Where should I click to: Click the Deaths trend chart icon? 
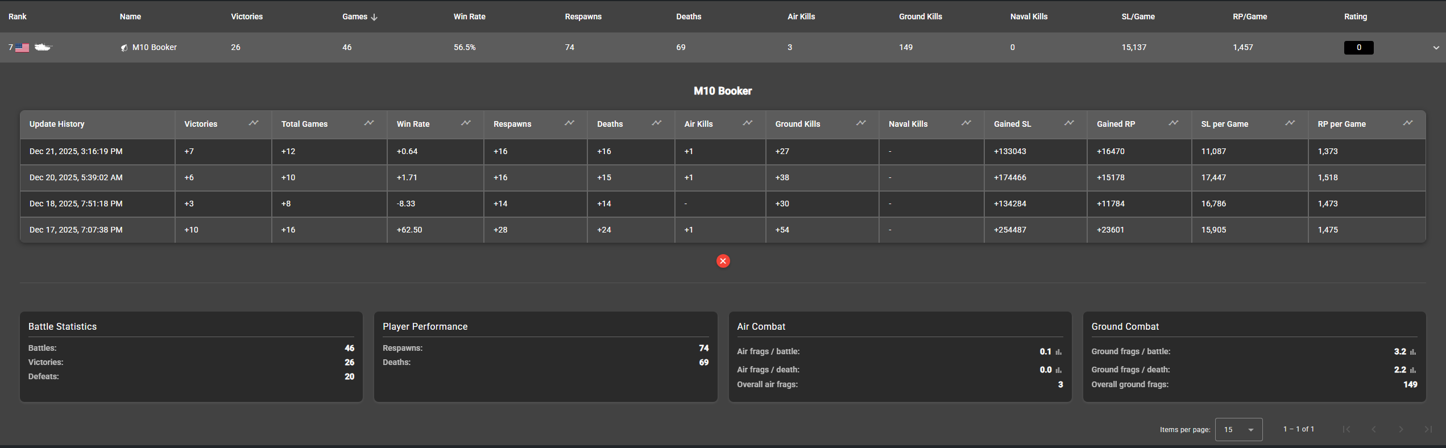click(x=656, y=123)
